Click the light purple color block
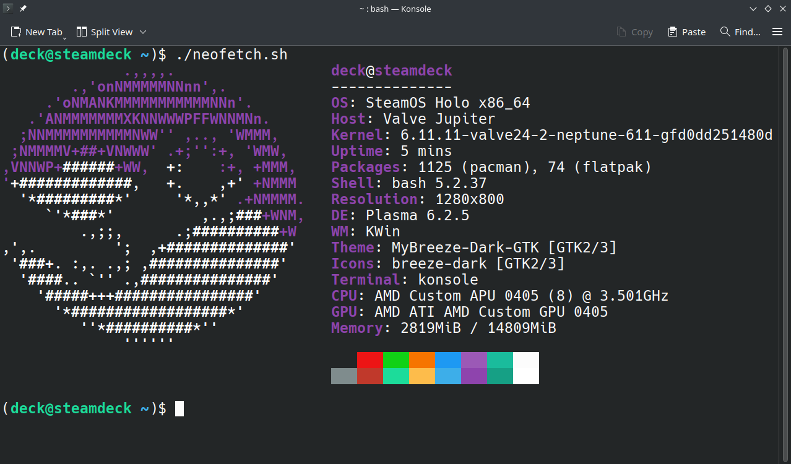The image size is (791, 464). [474, 360]
